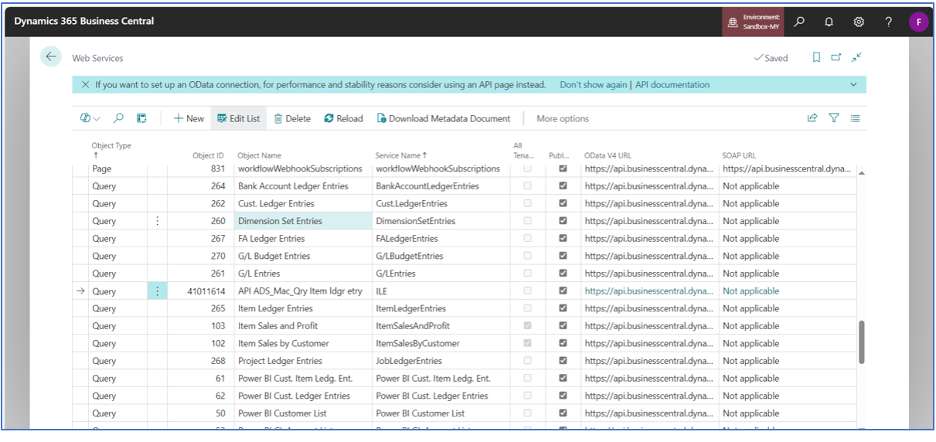Open the analysis mode dropdown in list toolbar
The height and width of the screenshot is (442, 936).
pos(90,118)
